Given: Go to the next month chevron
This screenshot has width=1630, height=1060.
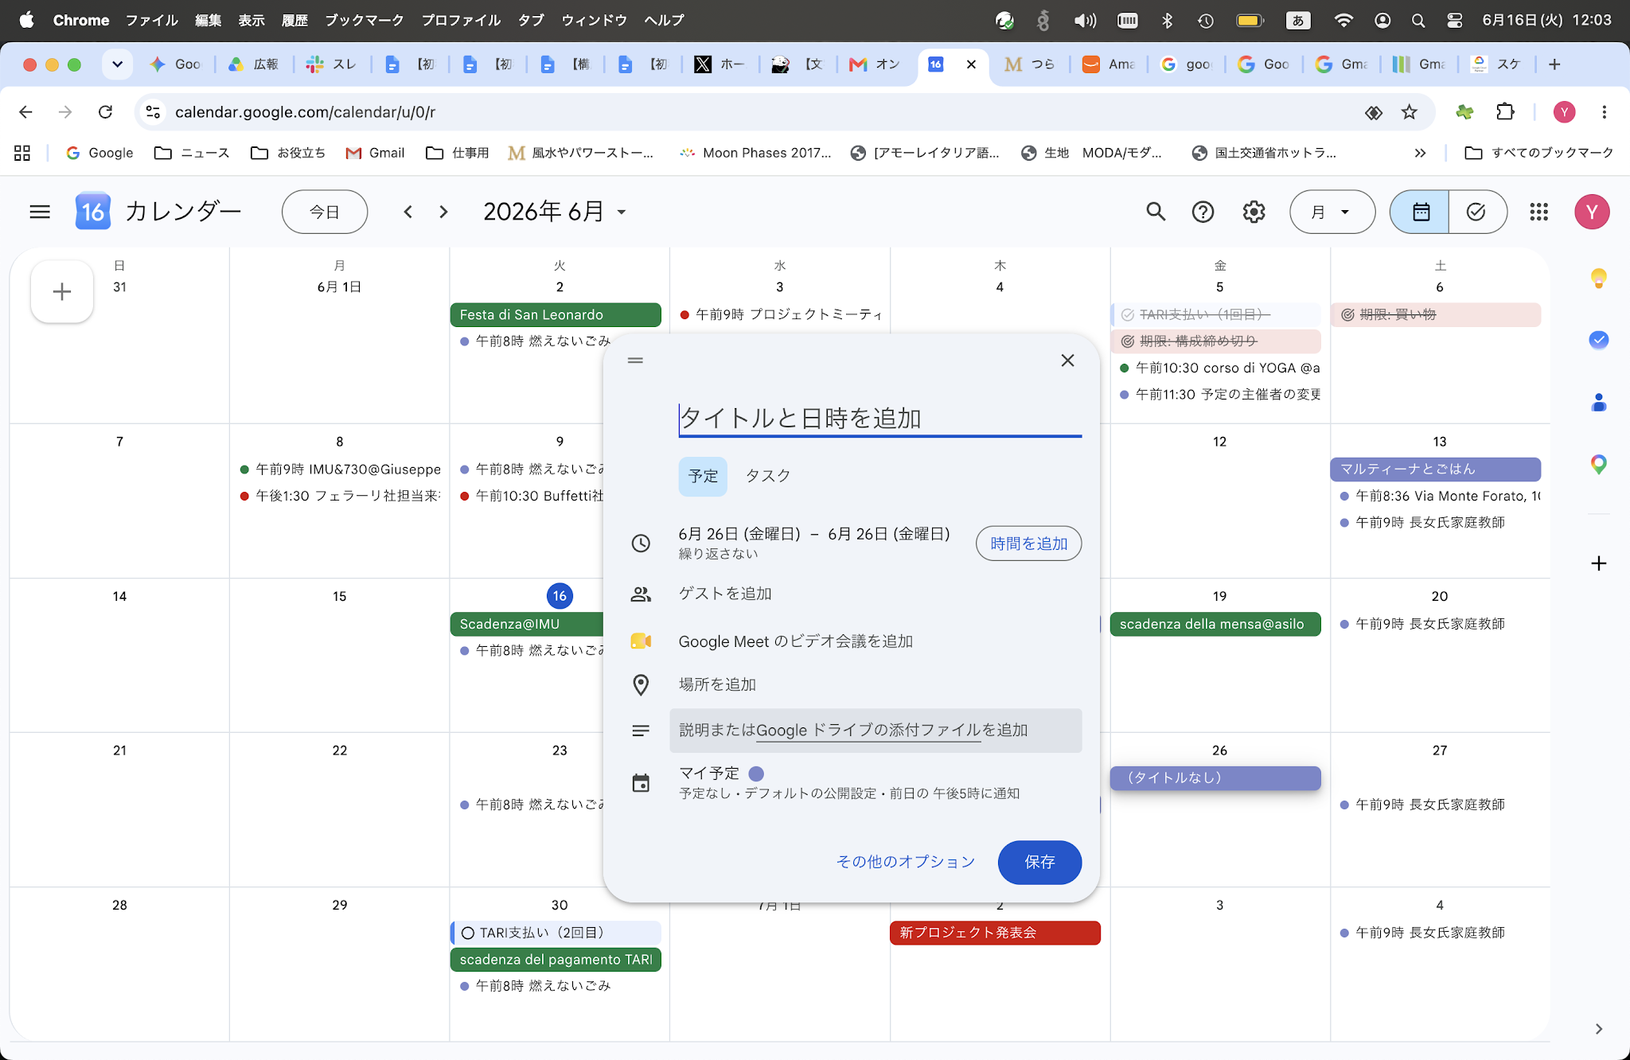Looking at the screenshot, I should pyautogui.click(x=444, y=212).
